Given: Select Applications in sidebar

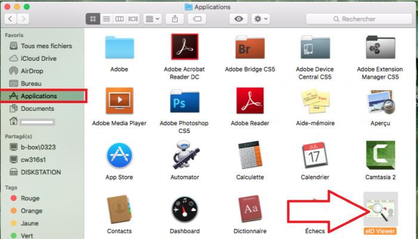Looking at the screenshot, I should 43,96.
